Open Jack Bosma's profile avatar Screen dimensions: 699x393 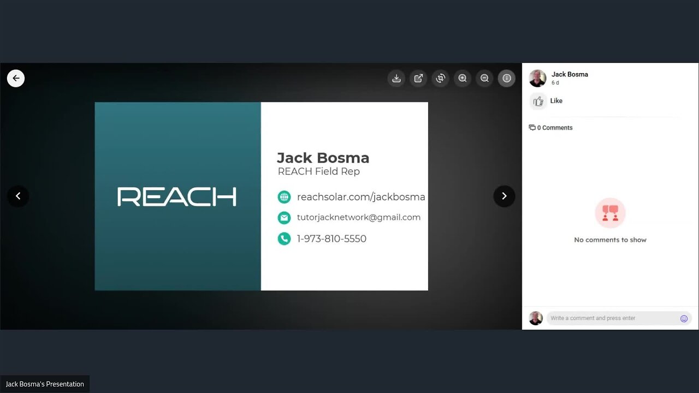tap(537, 78)
